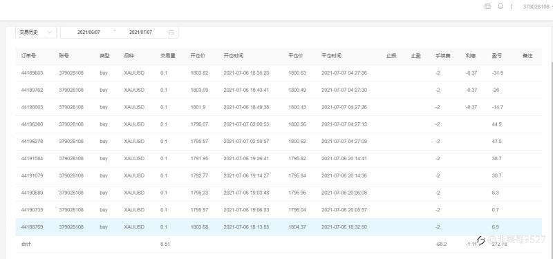The height and width of the screenshot is (259, 553).
Task: Click the 账号 column header
Action: (x=64, y=56)
